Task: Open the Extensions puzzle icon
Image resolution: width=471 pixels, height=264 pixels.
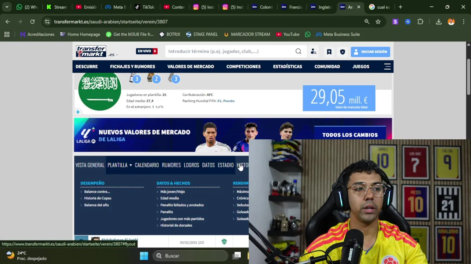Action: coord(420,22)
